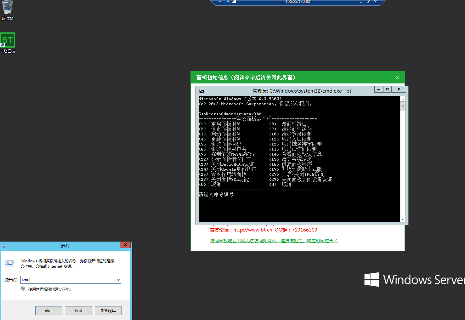The width and height of the screenshot is (465, 320).
Task: Click the cmd scrollbar up arrow
Action: pos(403,99)
